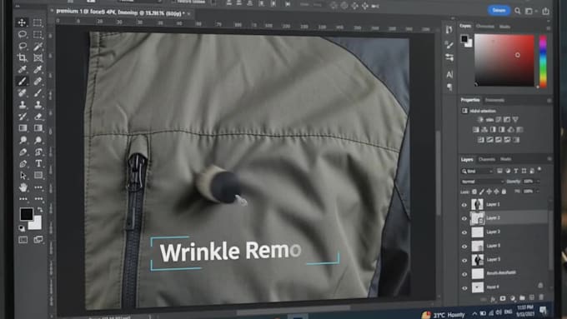Turn layer filtering on or off

pos(539,169)
